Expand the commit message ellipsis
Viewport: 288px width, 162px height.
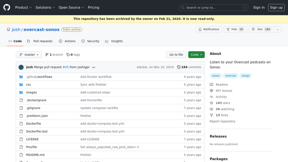pyautogui.click(x=94, y=67)
